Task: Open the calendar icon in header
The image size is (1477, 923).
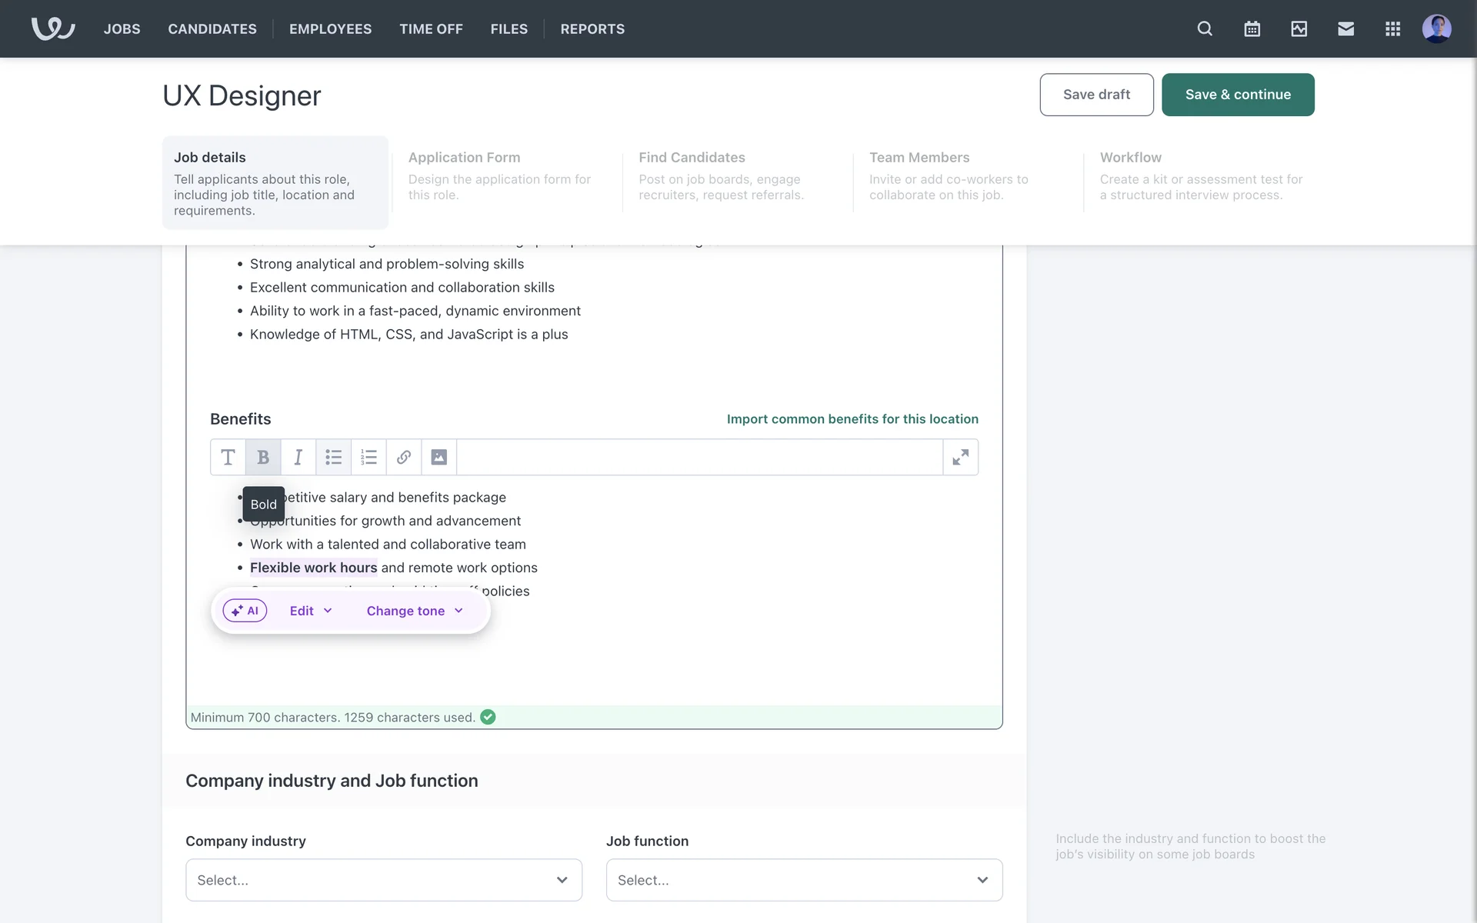Action: [1252, 29]
